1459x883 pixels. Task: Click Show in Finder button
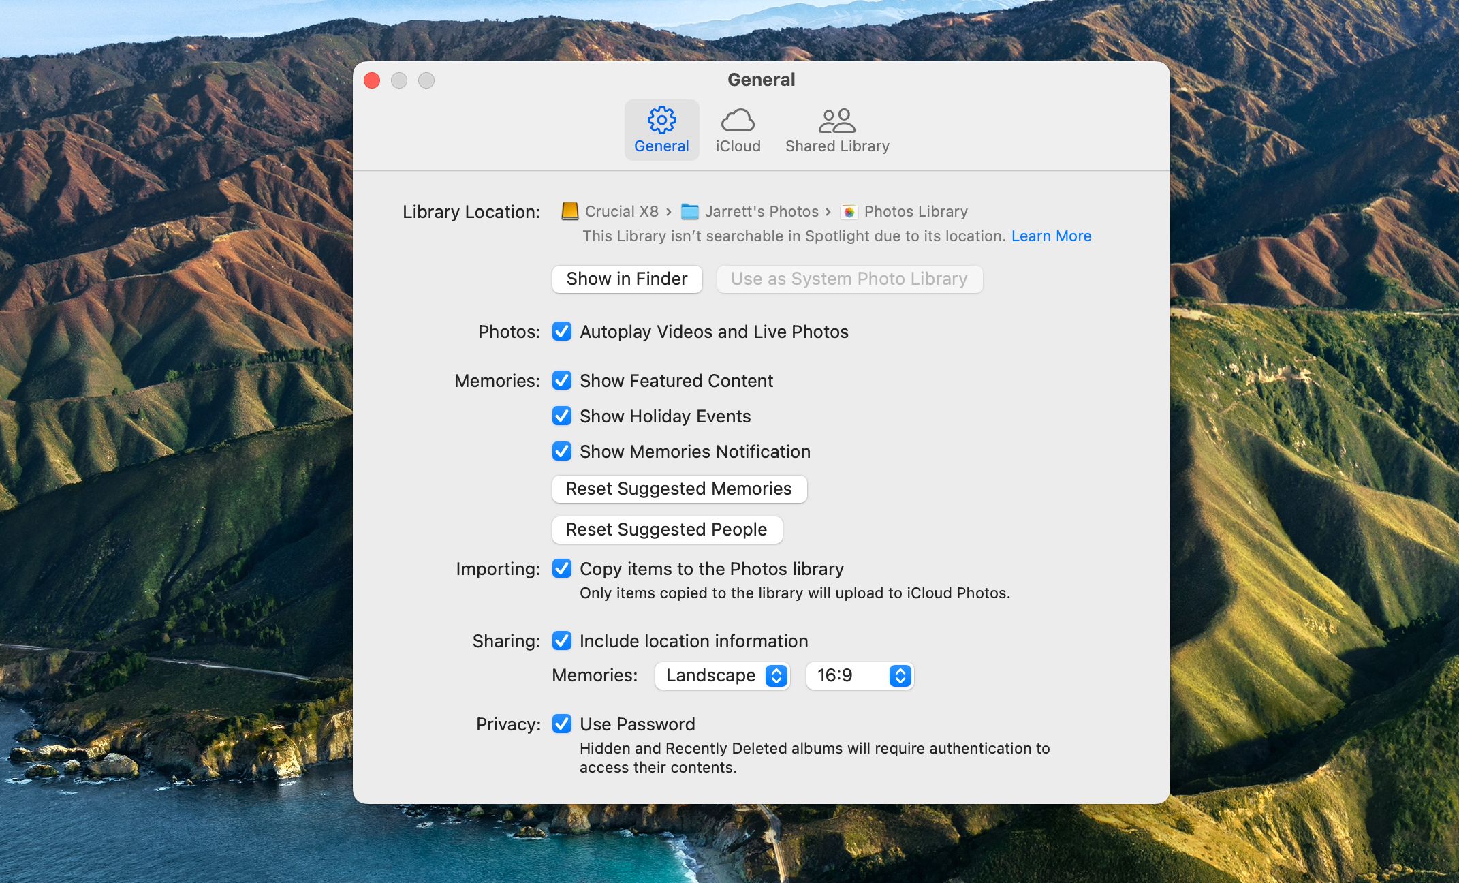(627, 279)
